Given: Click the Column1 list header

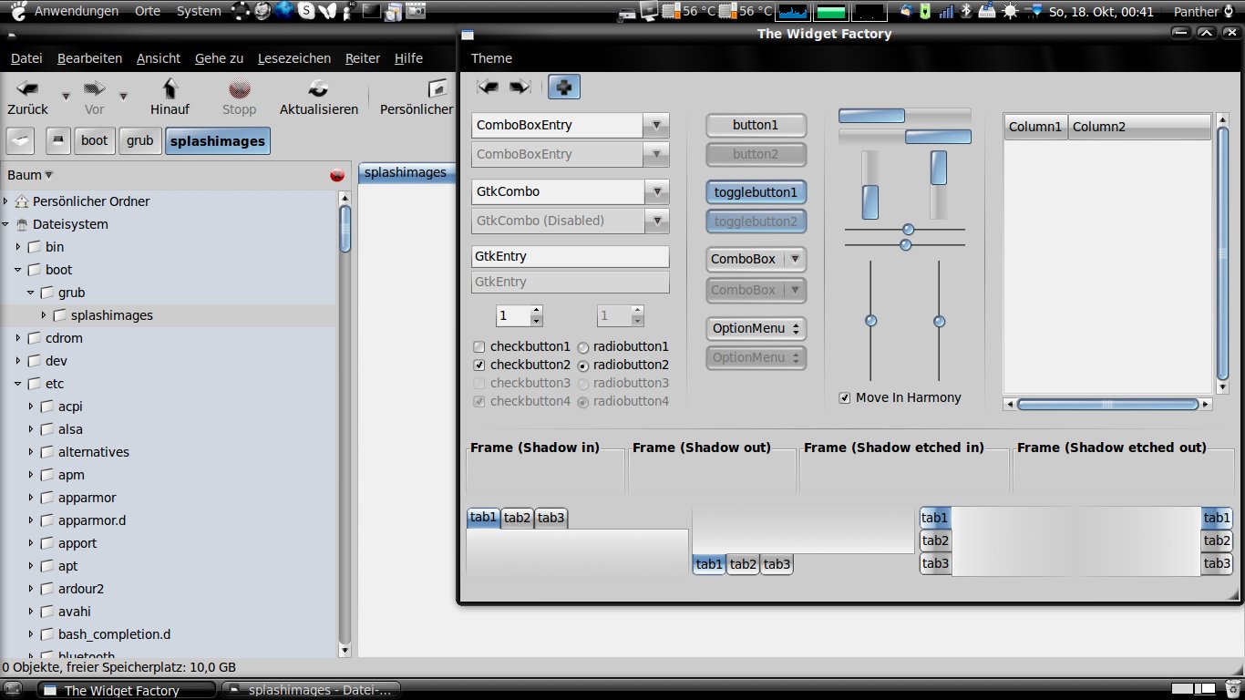Looking at the screenshot, I should (1035, 127).
